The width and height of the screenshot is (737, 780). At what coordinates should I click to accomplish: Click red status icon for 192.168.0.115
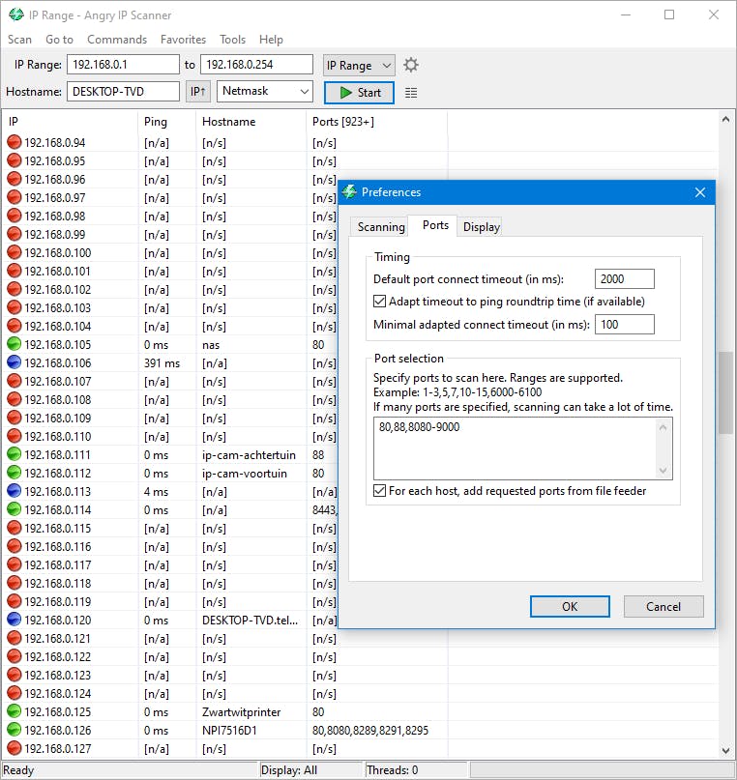(x=15, y=528)
